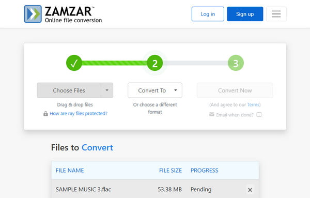Click the step 1 checkmark circle

click(x=74, y=63)
